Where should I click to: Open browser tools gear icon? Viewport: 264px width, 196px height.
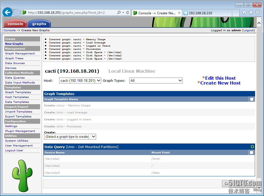pyautogui.click(x=258, y=12)
